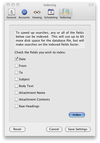100x143 pixels.
Task: Cancel the preferences dialog
Action: point(54,129)
